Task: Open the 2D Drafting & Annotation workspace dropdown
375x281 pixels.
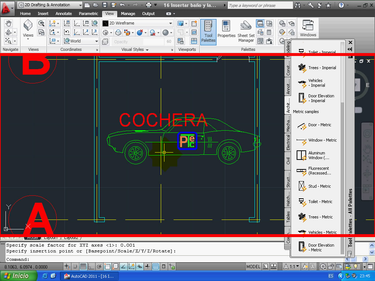Action: tap(50, 5)
